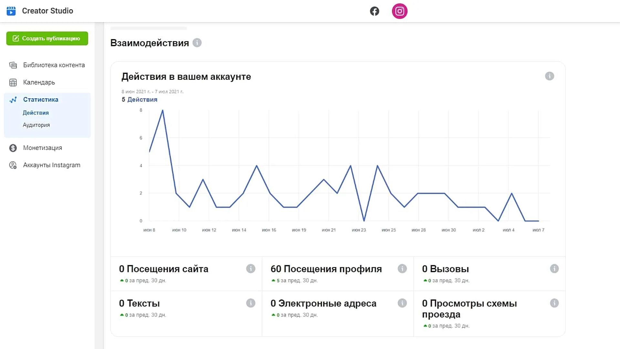This screenshot has height=349, width=620.
Task: Select Действия under Статистика
Action: [36, 113]
